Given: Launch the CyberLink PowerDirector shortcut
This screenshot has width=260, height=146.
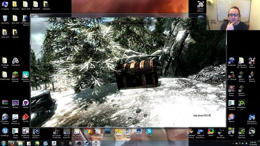Looking at the screenshot, I should pos(200,133).
